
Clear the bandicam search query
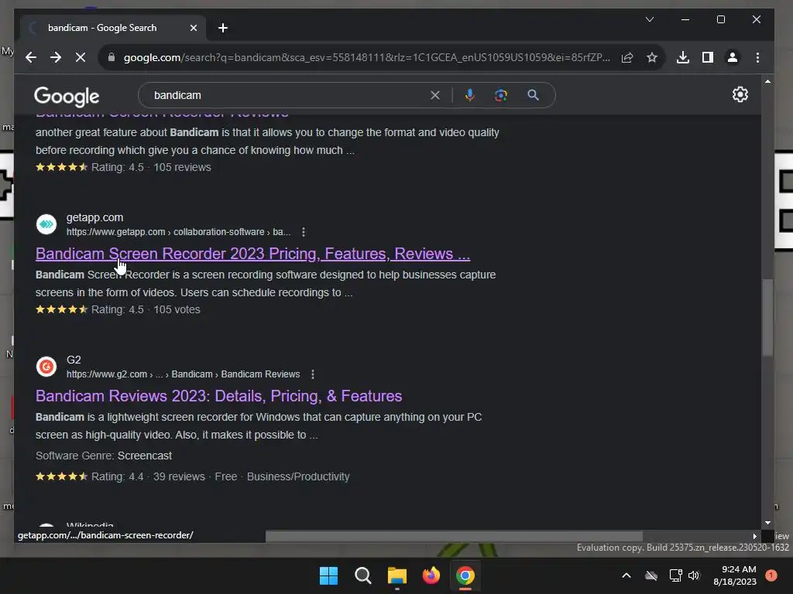click(435, 95)
